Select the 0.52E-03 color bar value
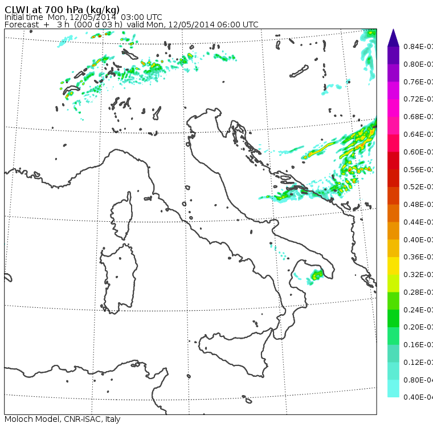Image resolution: width=433 pixels, height=427 pixels. [418, 187]
